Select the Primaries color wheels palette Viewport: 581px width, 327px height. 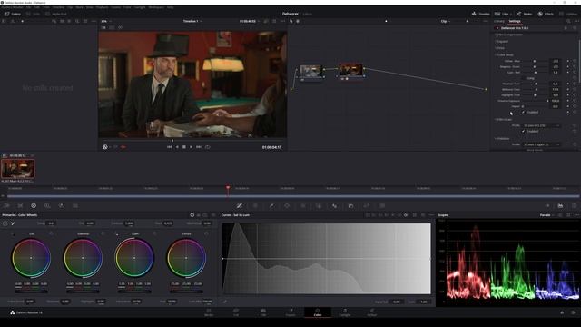(x=34, y=206)
